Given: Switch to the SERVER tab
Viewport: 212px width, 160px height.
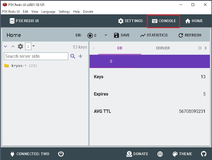Looking at the screenshot, I should [163, 48].
